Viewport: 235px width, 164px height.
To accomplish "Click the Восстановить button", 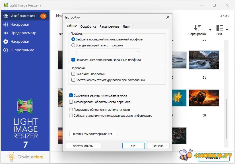I will click(x=83, y=146).
